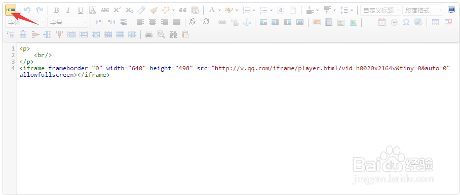Image resolution: width=460 pixels, height=195 pixels.
Task: Align text center
Action: [152, 22]
